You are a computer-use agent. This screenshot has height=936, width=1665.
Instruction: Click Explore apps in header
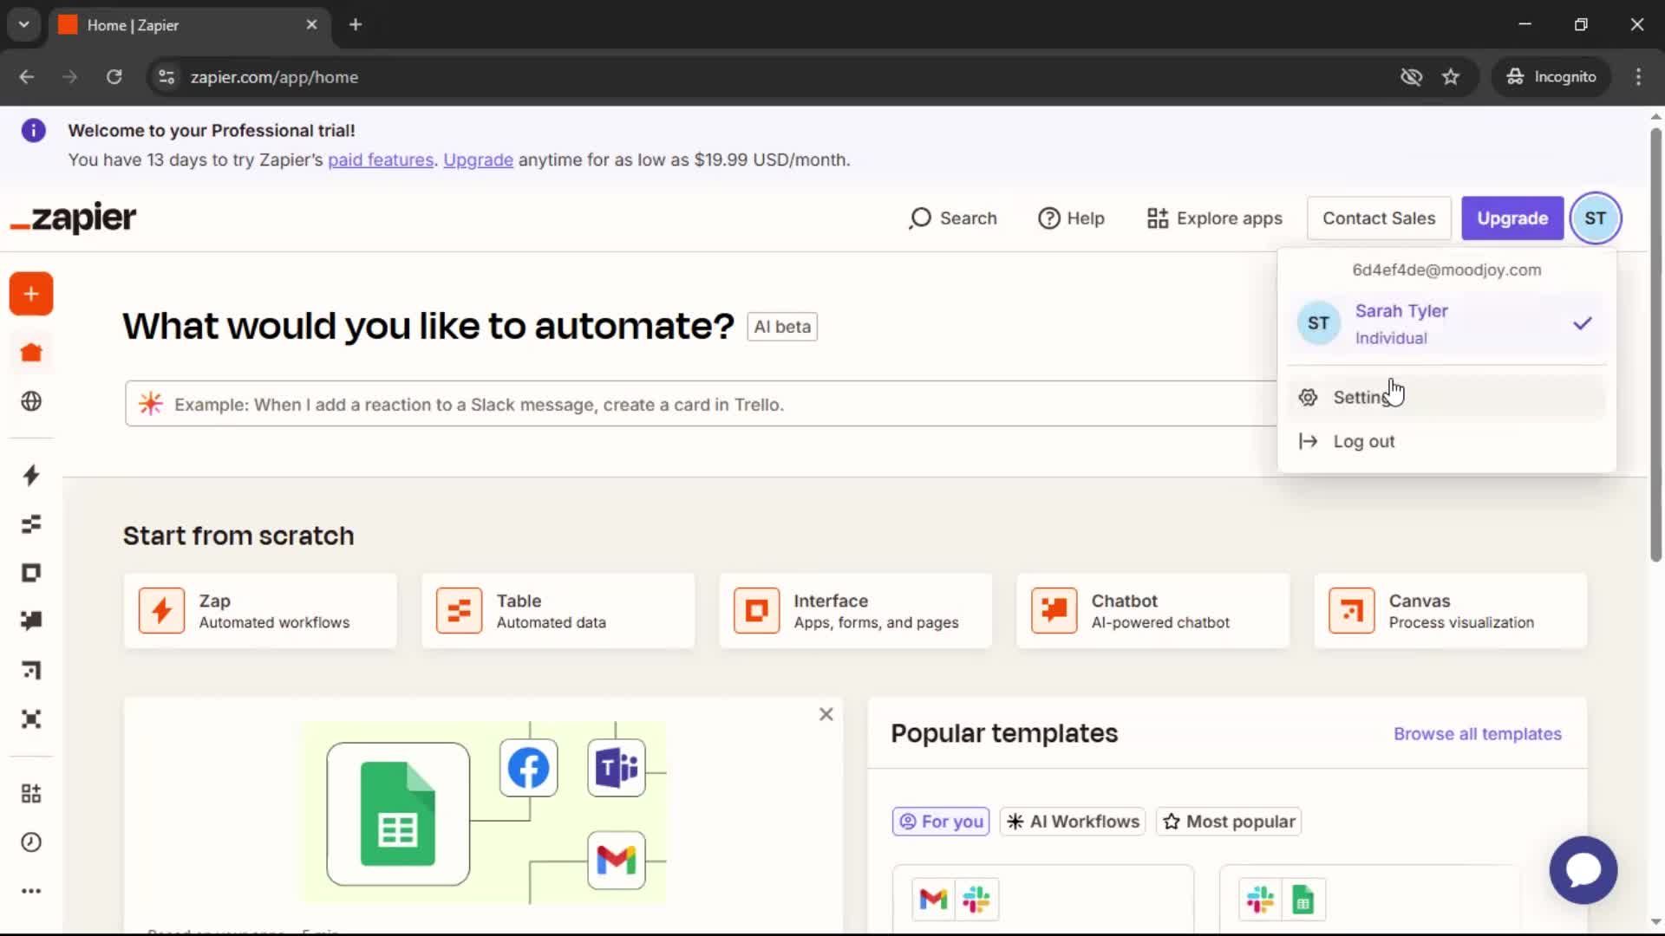(1214, 218)
